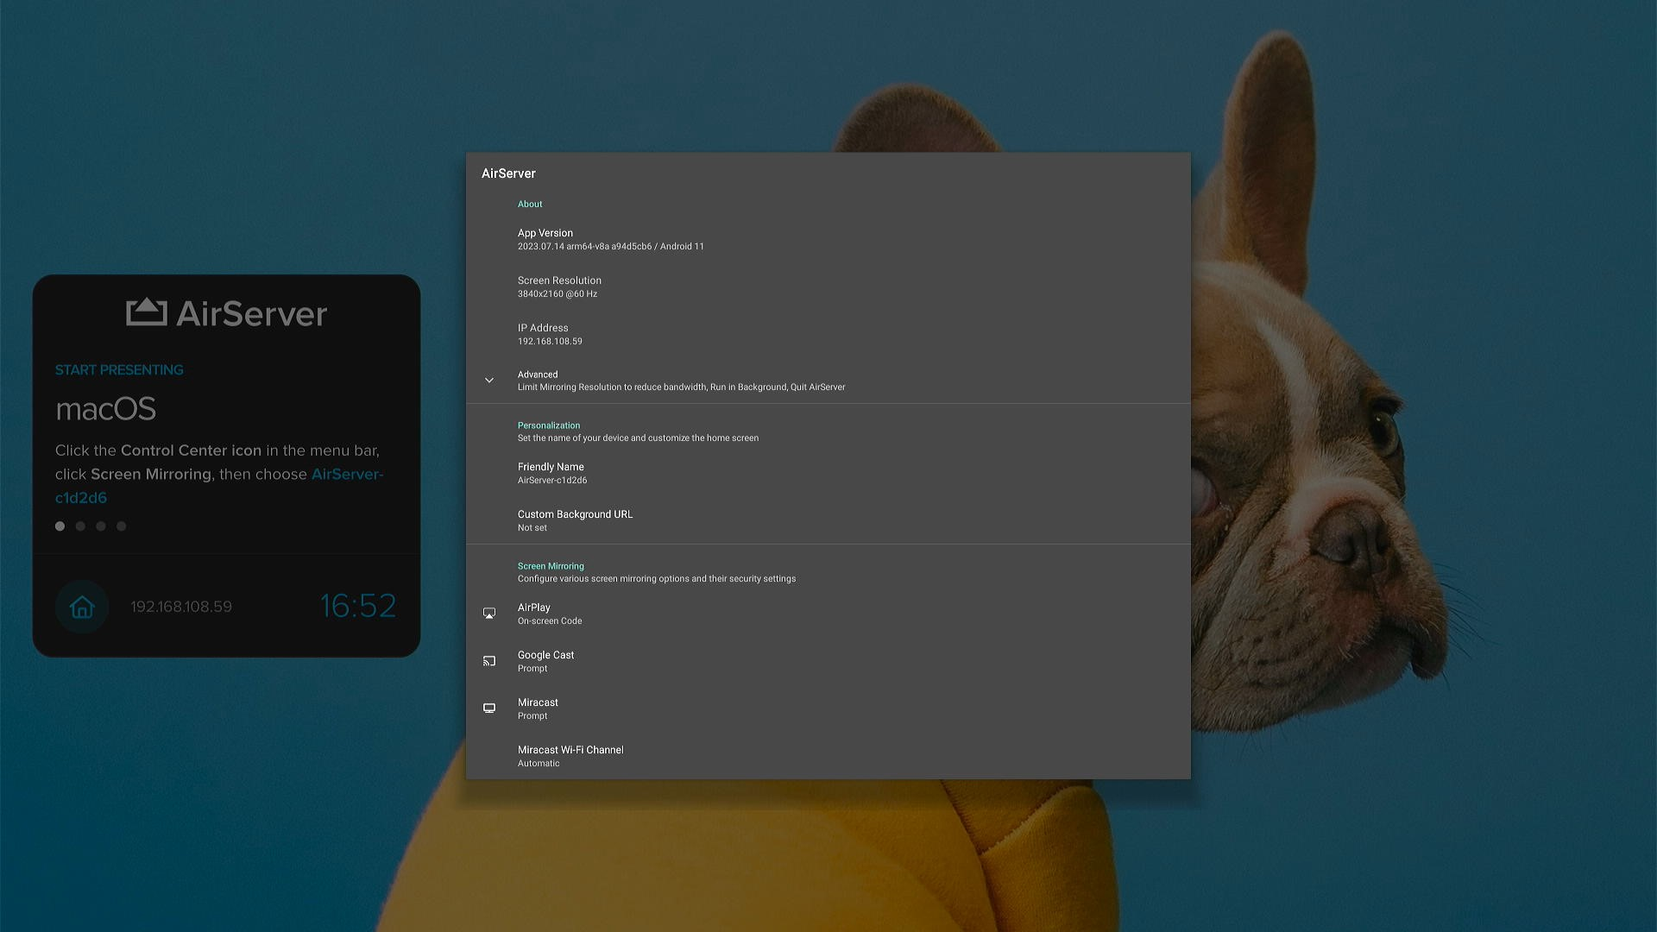1657x932 pixels.
Task: Open AirPlay On-screen Code option
Action: point(550,614)
